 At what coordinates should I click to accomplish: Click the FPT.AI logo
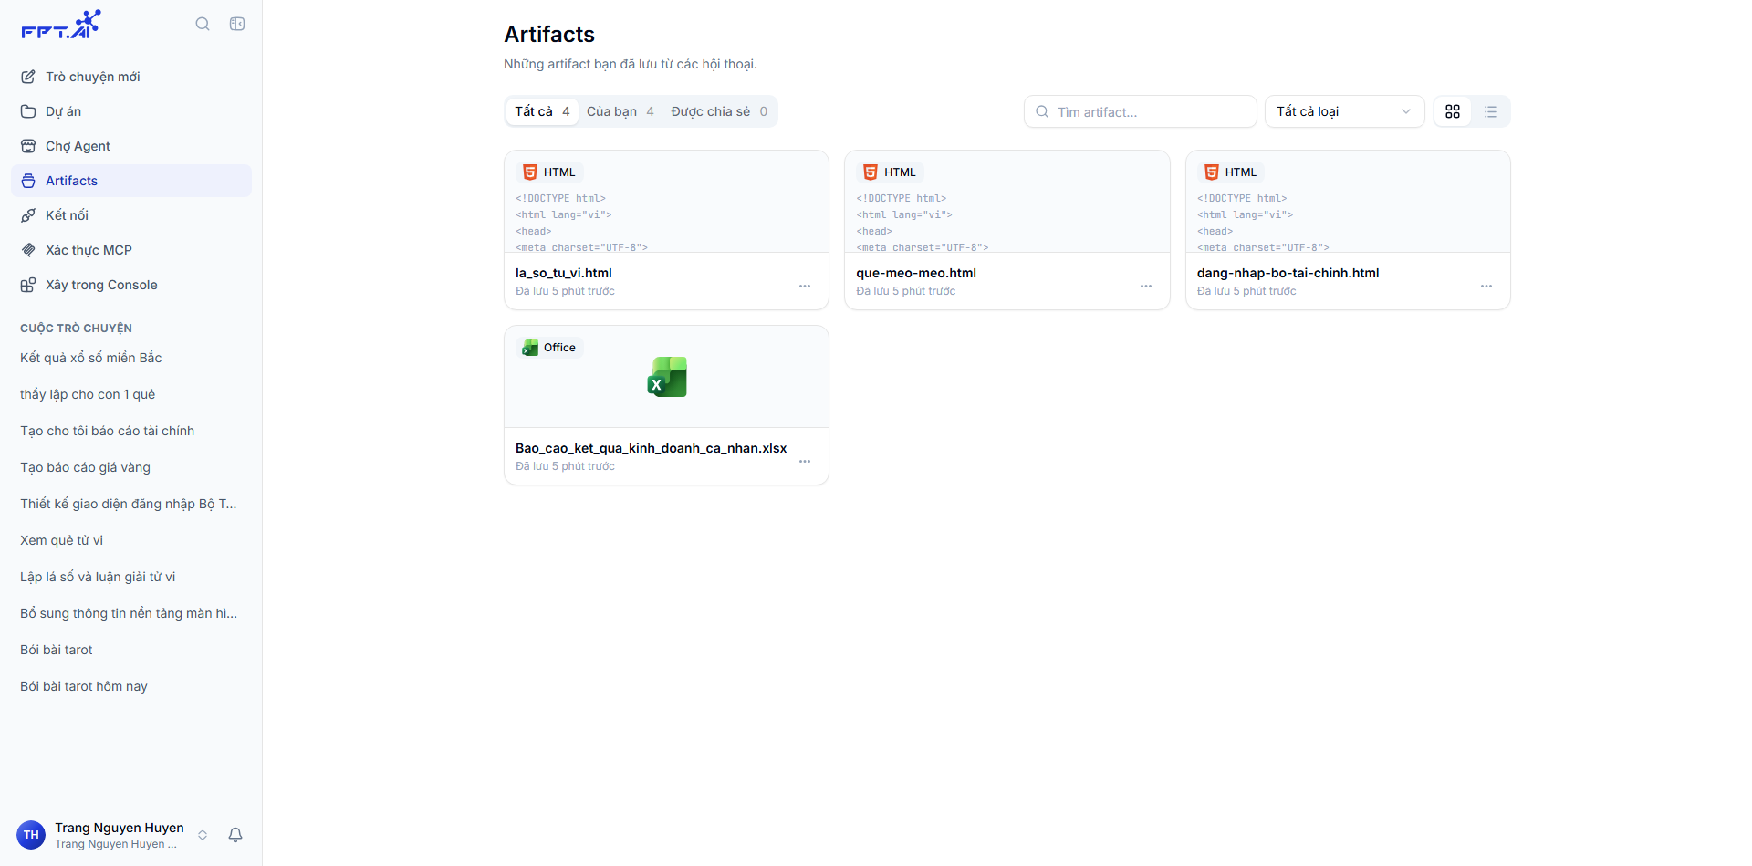[61, 25]
